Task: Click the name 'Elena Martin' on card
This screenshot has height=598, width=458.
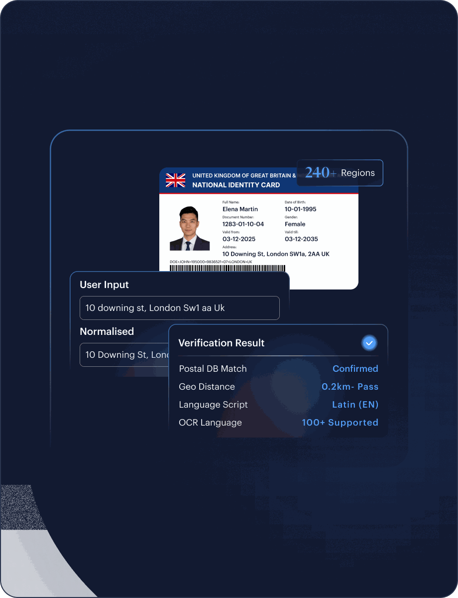Action: click(240, 209)
